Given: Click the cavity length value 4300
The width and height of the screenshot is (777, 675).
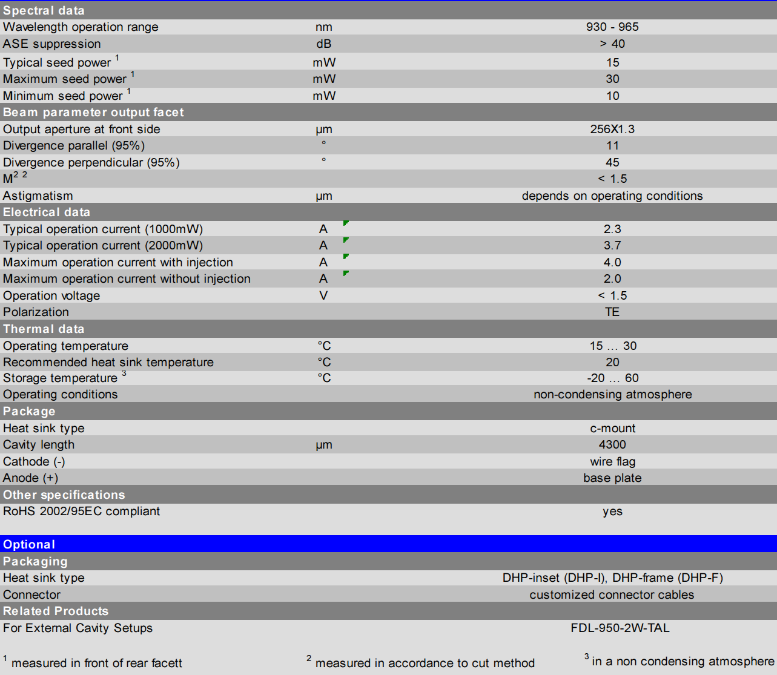Looking at the screenshot, I should (612, 445).
